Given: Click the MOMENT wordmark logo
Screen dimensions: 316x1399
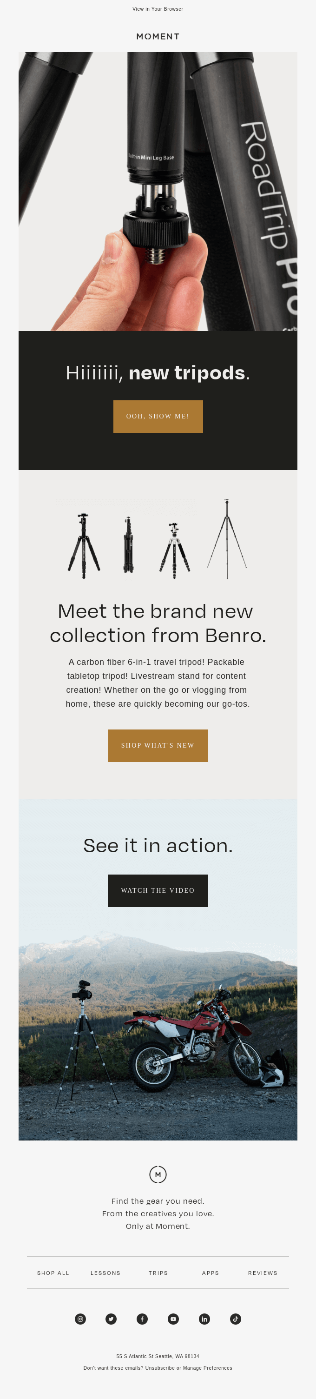Looking at the screenshot, I should (158, 36).
